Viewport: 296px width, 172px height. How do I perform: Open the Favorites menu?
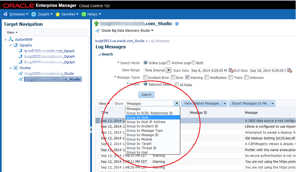(70, 14)
